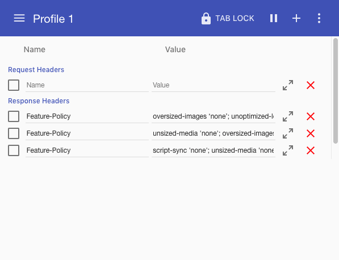
Task: Expand the script-sync Feature-Policy value
Action: click(288, 150)
